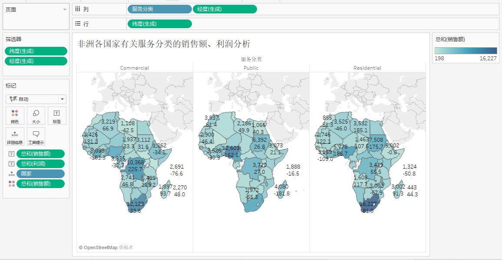Click the Rows (行) shelf icon

pos(78,24)
